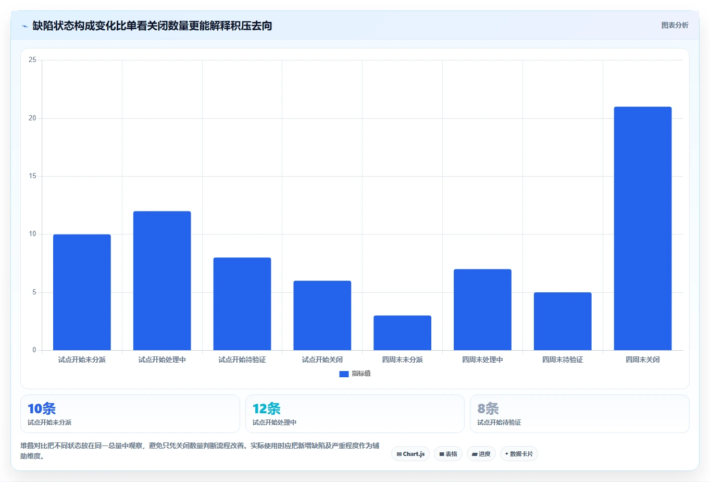
Task: Click the 指标值 legend label
Action: click(361, 374)
